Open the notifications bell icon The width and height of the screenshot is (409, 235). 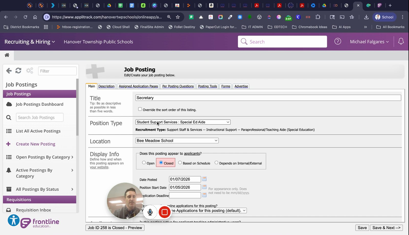[401, 41]
